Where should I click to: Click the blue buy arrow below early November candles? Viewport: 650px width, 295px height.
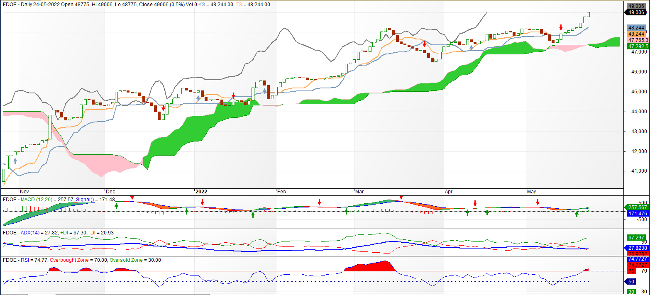coord(15,161)
